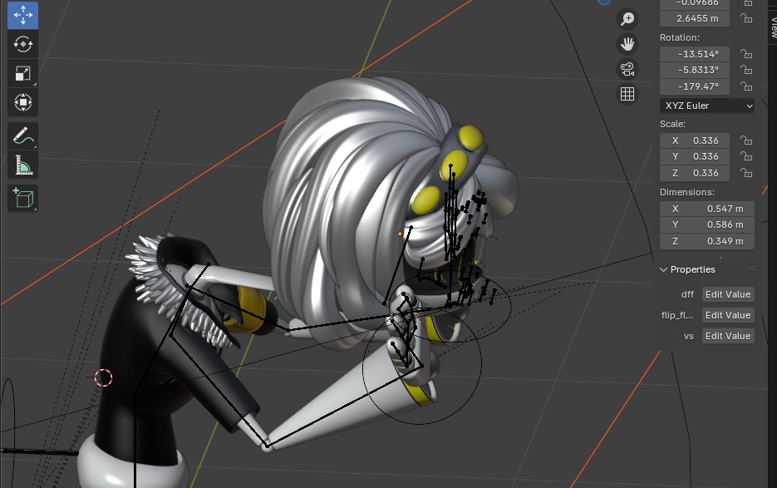Toggle lock on rotation -179.47° field
Screen dimensions: 777x488
click(x=745, y=86)
